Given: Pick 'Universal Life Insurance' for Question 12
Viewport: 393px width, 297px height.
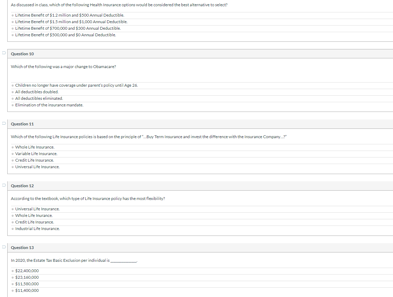Looking at the screenshot, I should tap(12, 209).
